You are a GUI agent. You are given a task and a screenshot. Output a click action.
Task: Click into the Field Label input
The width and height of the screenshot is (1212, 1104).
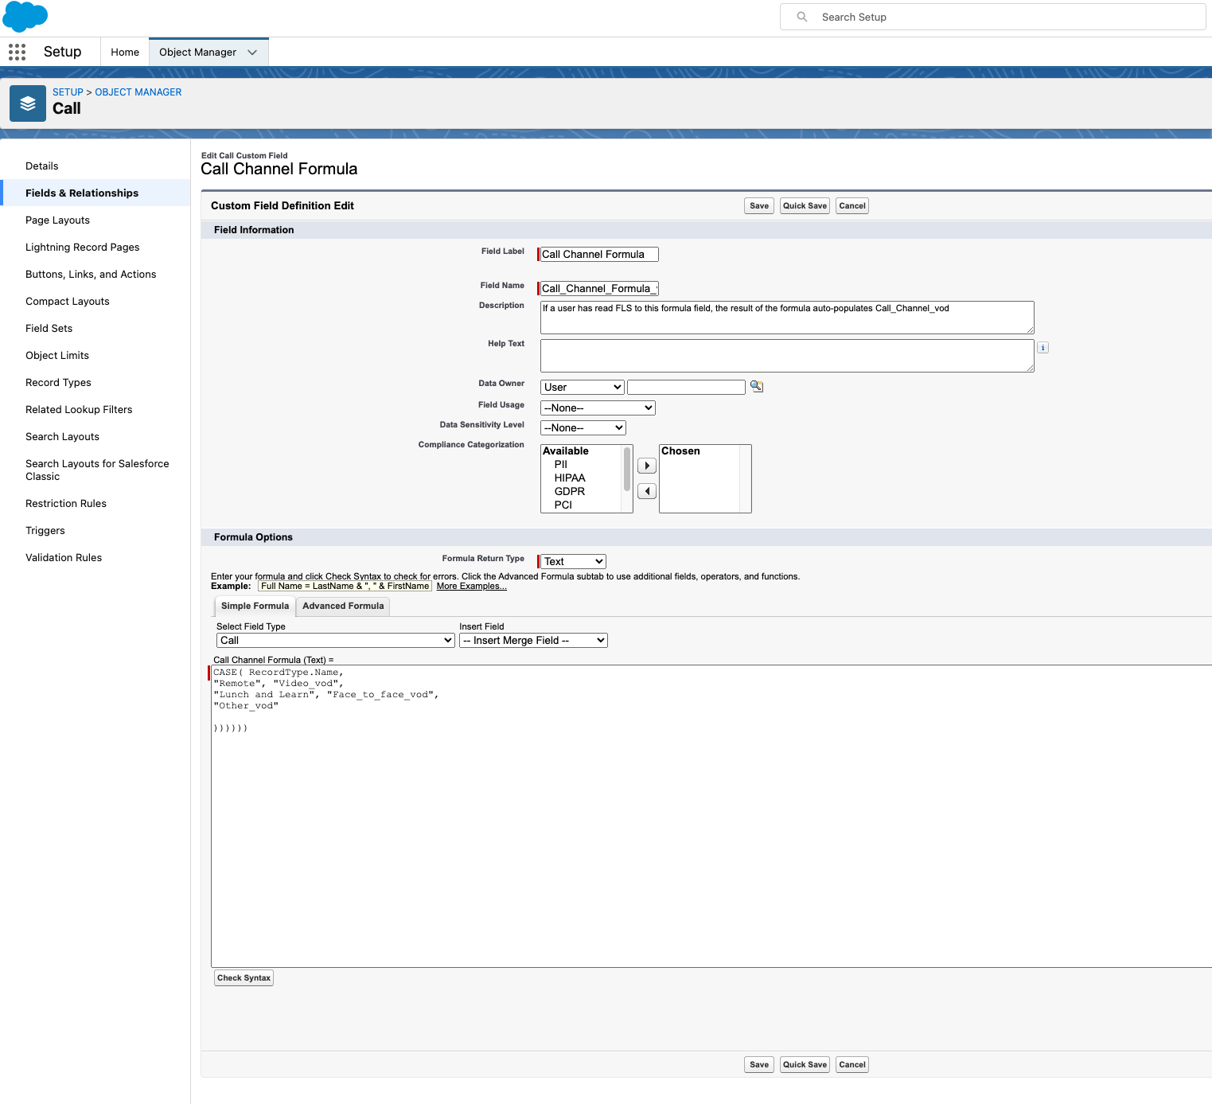pos(598,255)
